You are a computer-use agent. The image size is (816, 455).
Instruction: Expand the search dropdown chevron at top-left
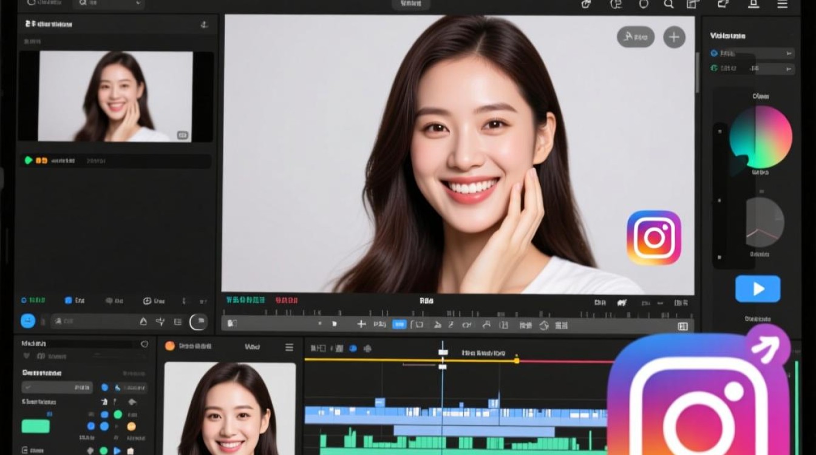(138, 4)
